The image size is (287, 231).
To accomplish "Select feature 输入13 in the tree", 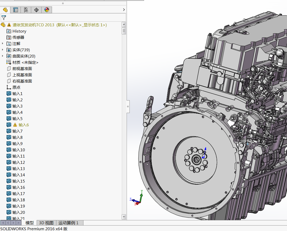I will click(x=19, y=168).
